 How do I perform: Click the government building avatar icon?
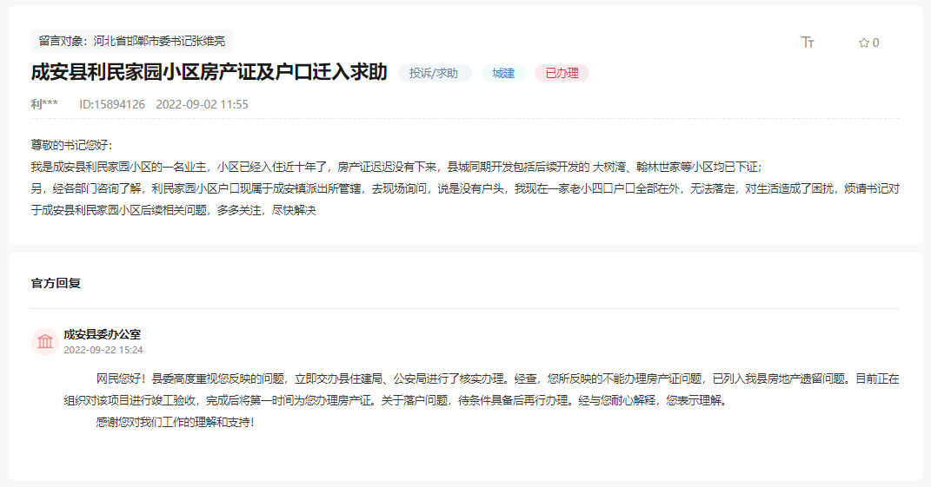pos(45,342)
